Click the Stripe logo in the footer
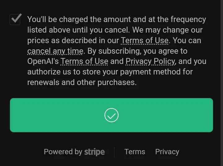This screenshot has height=166, width=223. 94,152
